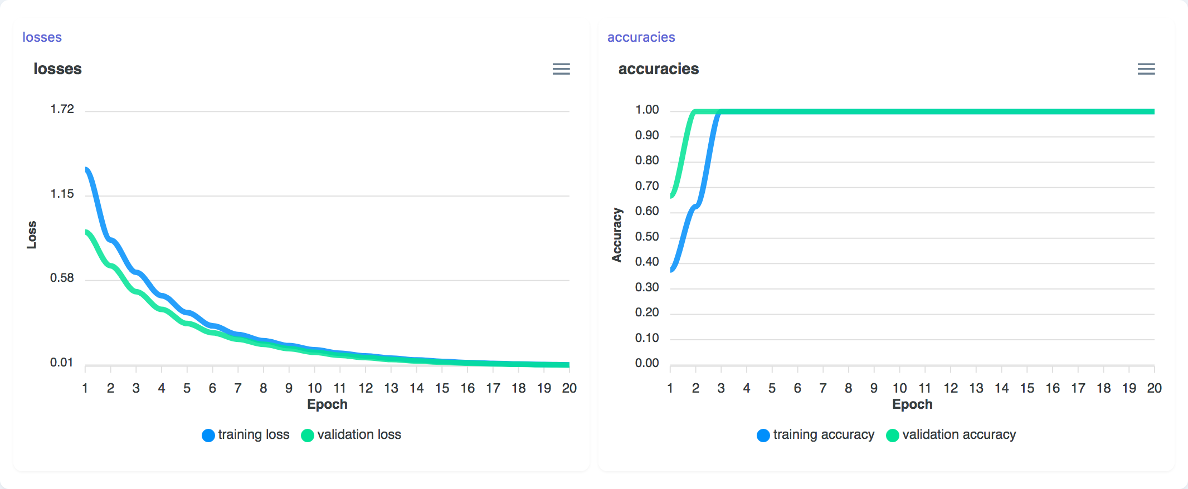Click the validation accuracy legend marker
The image size is (1188, 489).
pyautogui.click(x=893, y=434)
